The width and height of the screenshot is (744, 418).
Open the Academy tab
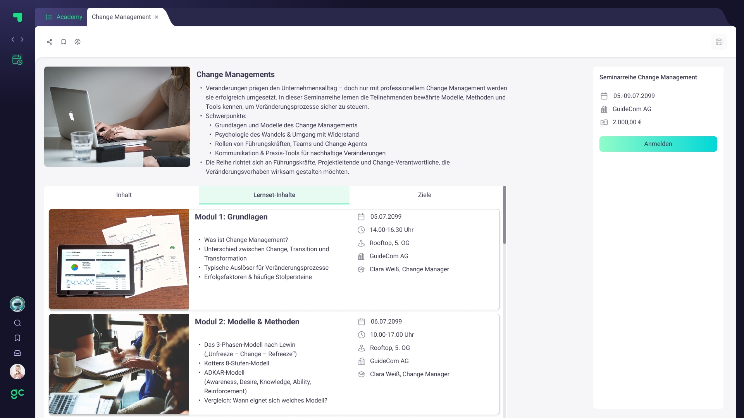point(64,17)
